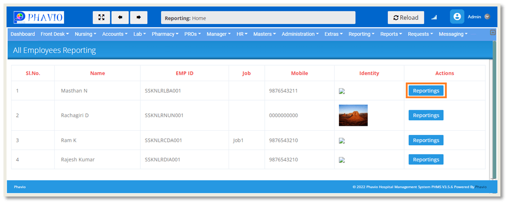Click the Reload button

pos(406,18)
